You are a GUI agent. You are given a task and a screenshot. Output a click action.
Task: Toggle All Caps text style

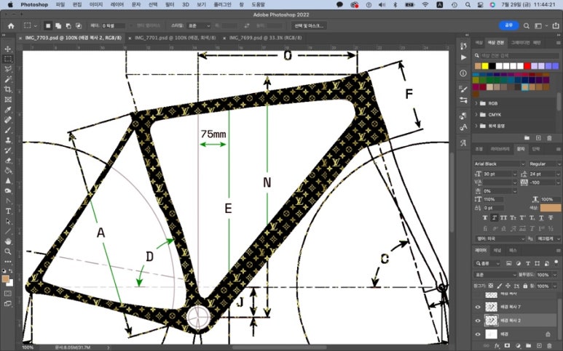(503, 218)
